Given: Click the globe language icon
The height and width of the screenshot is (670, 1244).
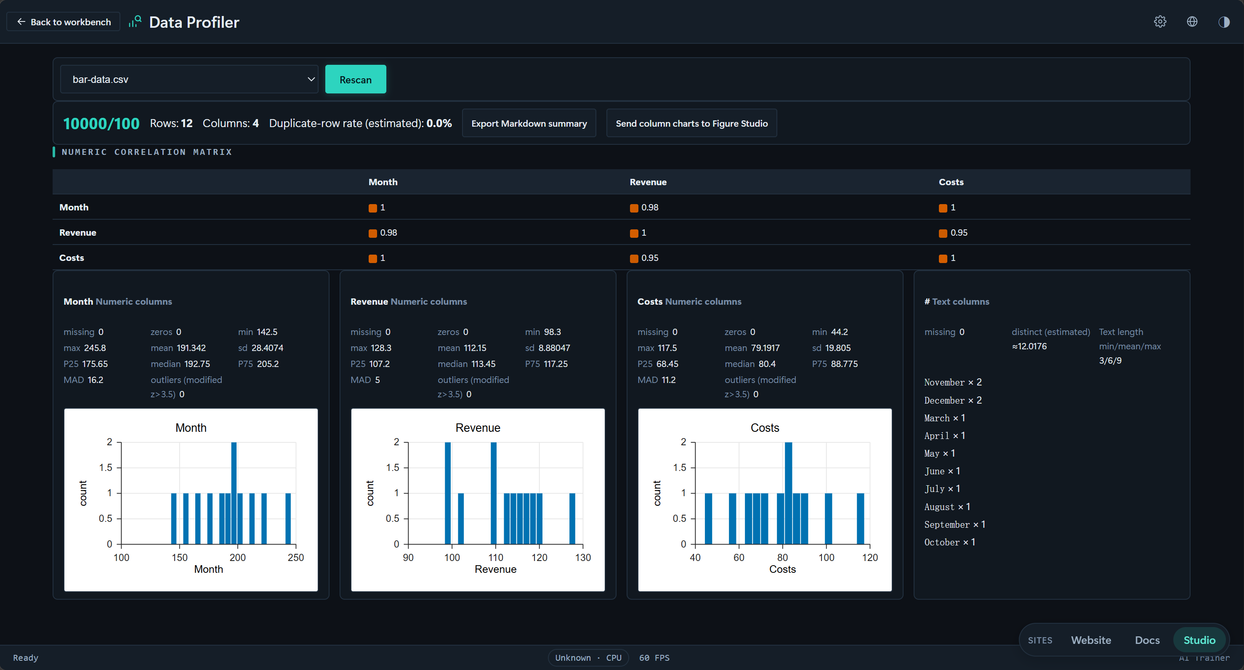Looking at the screenshot, I should pos(1192,22).
